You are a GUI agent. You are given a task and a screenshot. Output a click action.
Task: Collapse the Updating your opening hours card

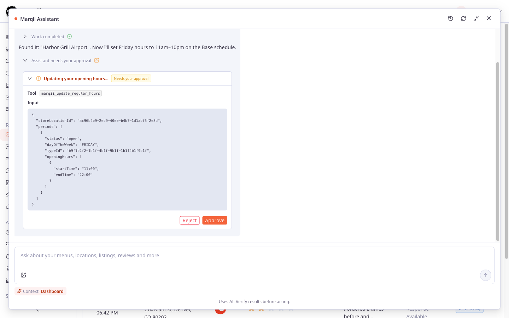[30, 78]
